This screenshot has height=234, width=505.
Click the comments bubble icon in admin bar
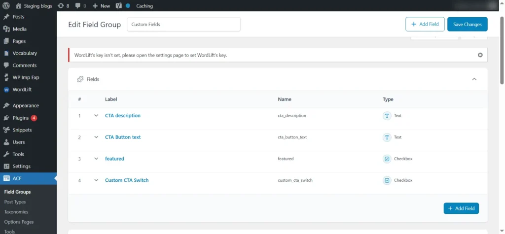(78, 6)
